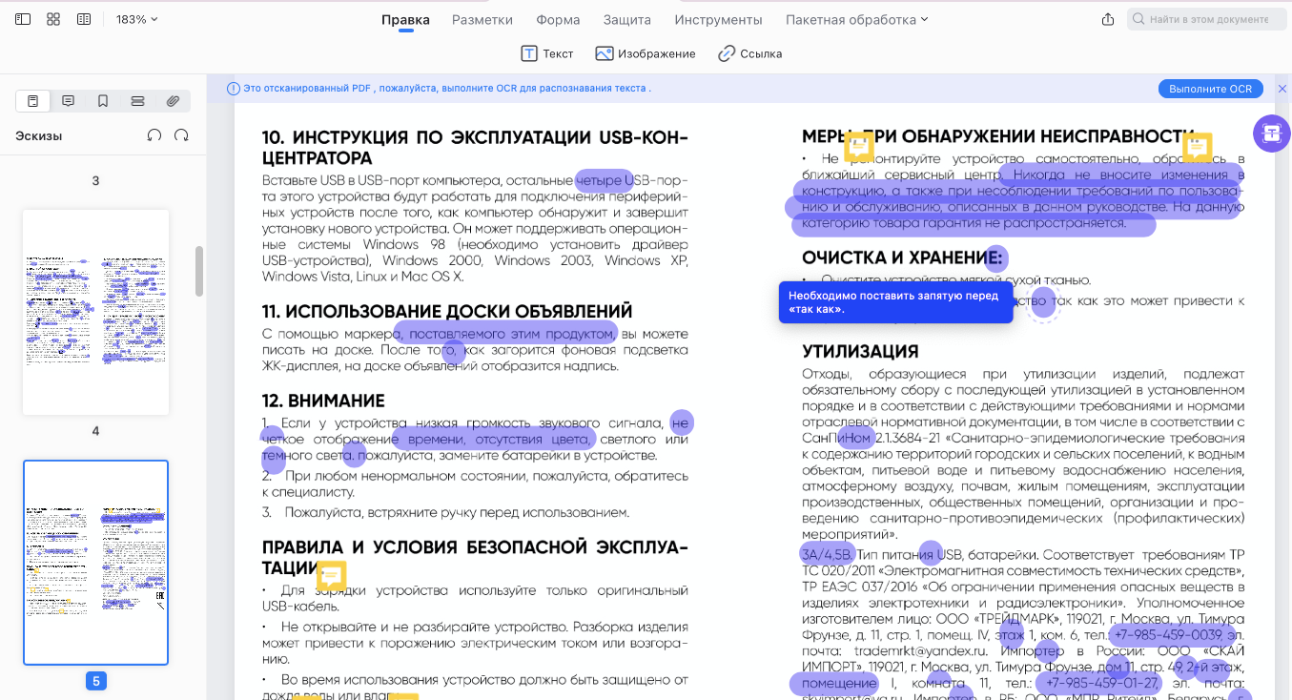Screen dimensions: 1292x700
Task: Select the Текст editing tool
Action: point(547,53)
